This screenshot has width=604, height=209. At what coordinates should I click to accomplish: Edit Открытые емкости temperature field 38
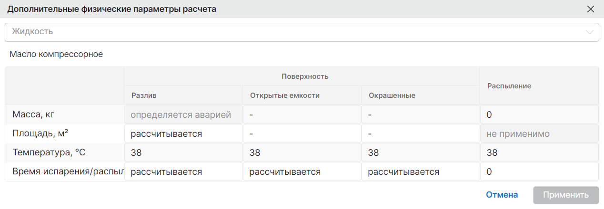(302, 152)
